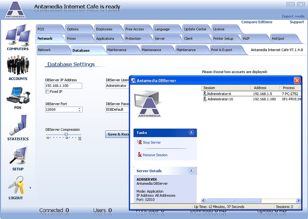Viewport: 308px width, 219px height.
Task: Enable the Fixed IP checkbox
Action: (x=47, y=92)
